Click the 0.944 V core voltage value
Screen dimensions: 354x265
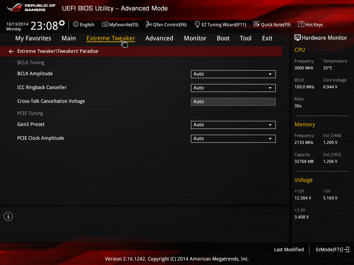tap(330, 87)
